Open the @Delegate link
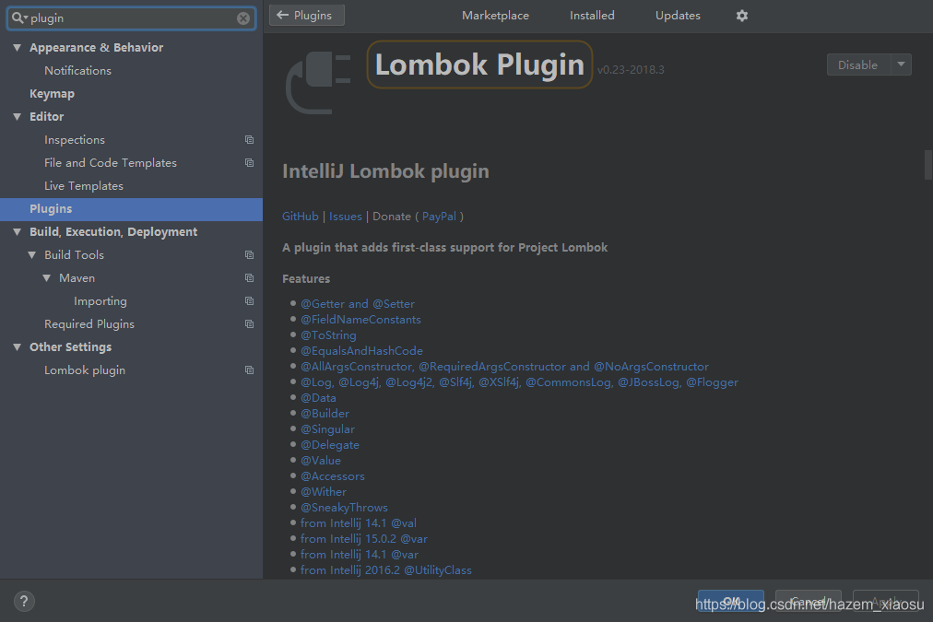 coord(330,445)
